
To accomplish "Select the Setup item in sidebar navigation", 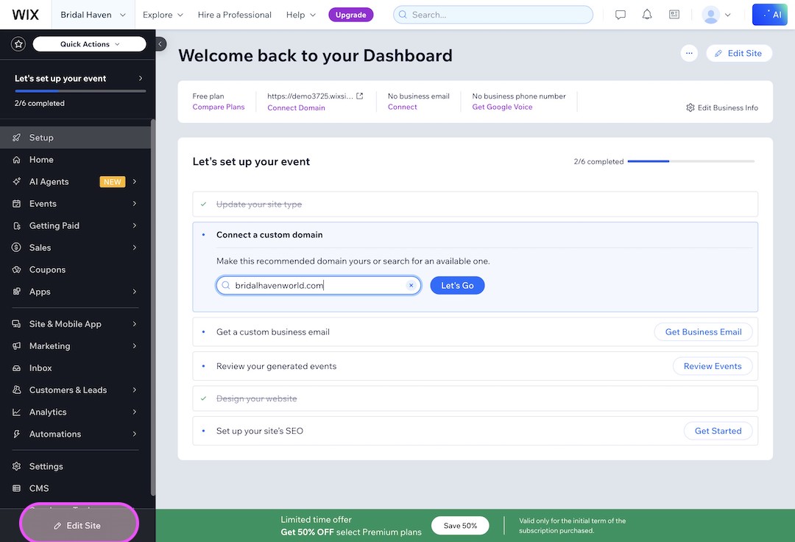I will (x=41, y=137).
